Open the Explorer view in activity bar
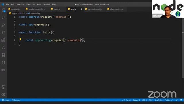 click(3, 10)
